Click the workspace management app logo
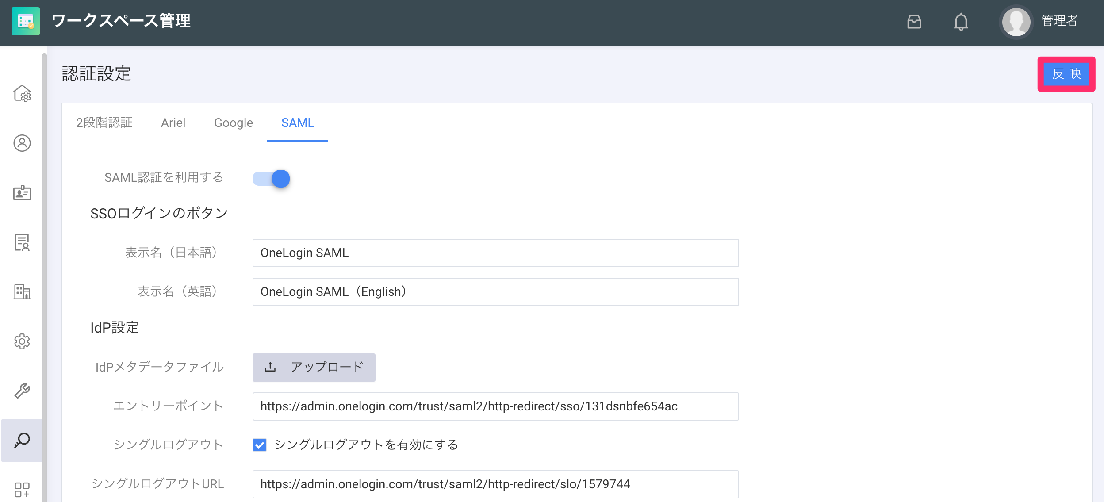Viewport: 1104px width, 502px height. (26, 21)
